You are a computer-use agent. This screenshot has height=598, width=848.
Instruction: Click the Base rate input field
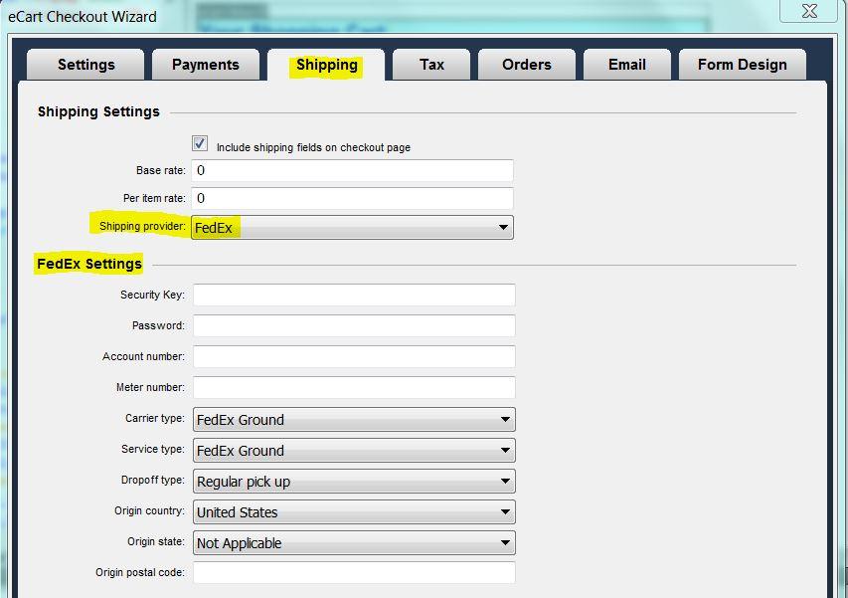click(352, 170)
